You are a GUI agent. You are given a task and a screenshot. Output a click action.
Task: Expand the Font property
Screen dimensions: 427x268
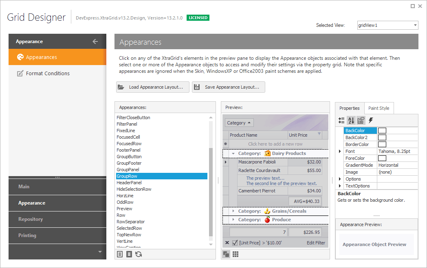[339, 151]
